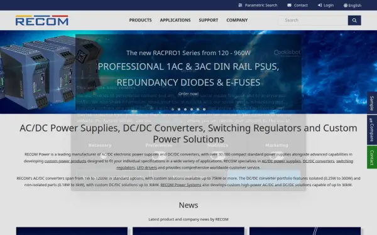Click 'Latest product and company news by RECOM' text
Viewport: 377px width, 235px height.
[188, 219]
